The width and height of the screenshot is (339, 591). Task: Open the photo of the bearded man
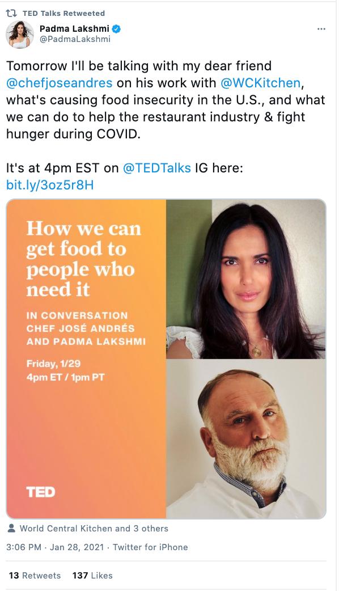pyautogui.click(x=246, y=439)
